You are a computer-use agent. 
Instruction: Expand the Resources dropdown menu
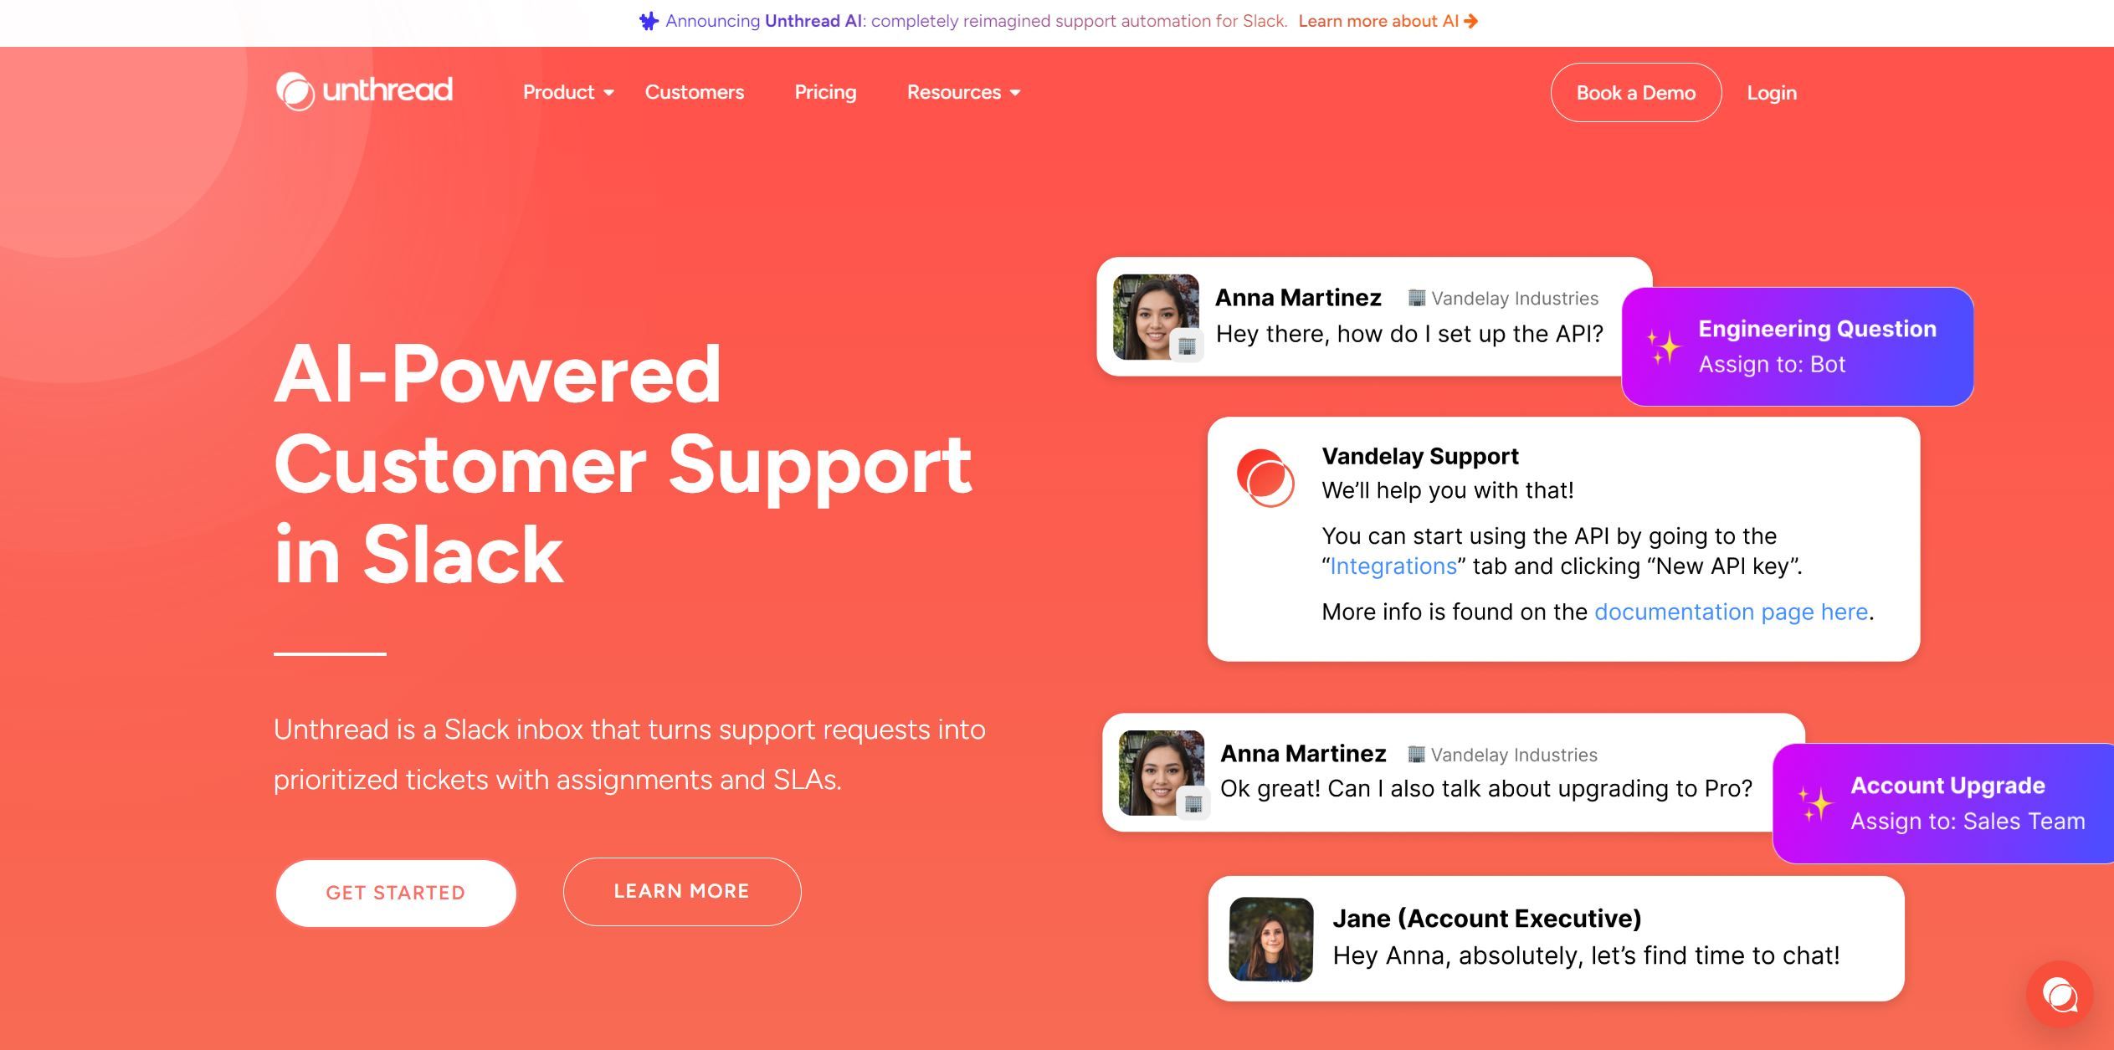pos(962,92)
